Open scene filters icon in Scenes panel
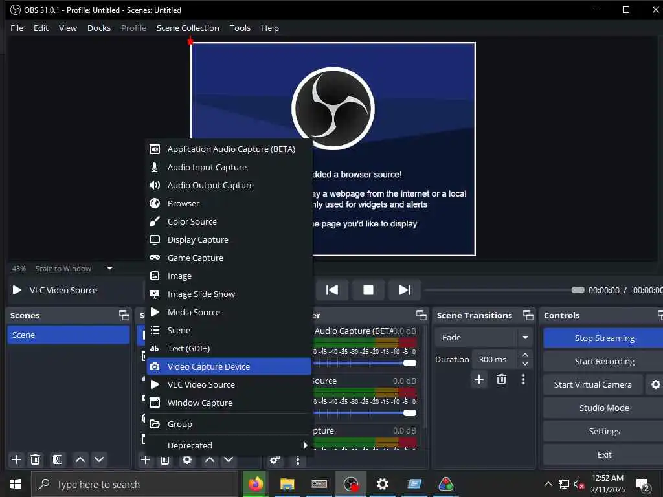Image resolution: width=663 pixels, height=497 pixels. pyautogui.click(x=58, y=459)
